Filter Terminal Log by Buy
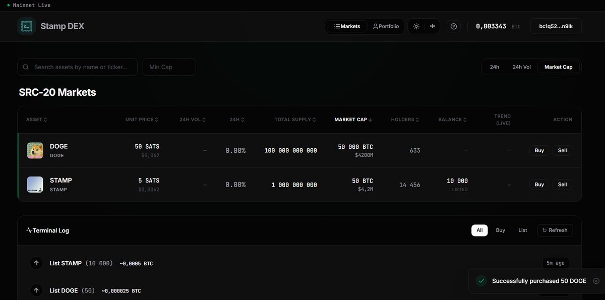The width and height of the screenshot is (605, 300). [x=501, y=230]
